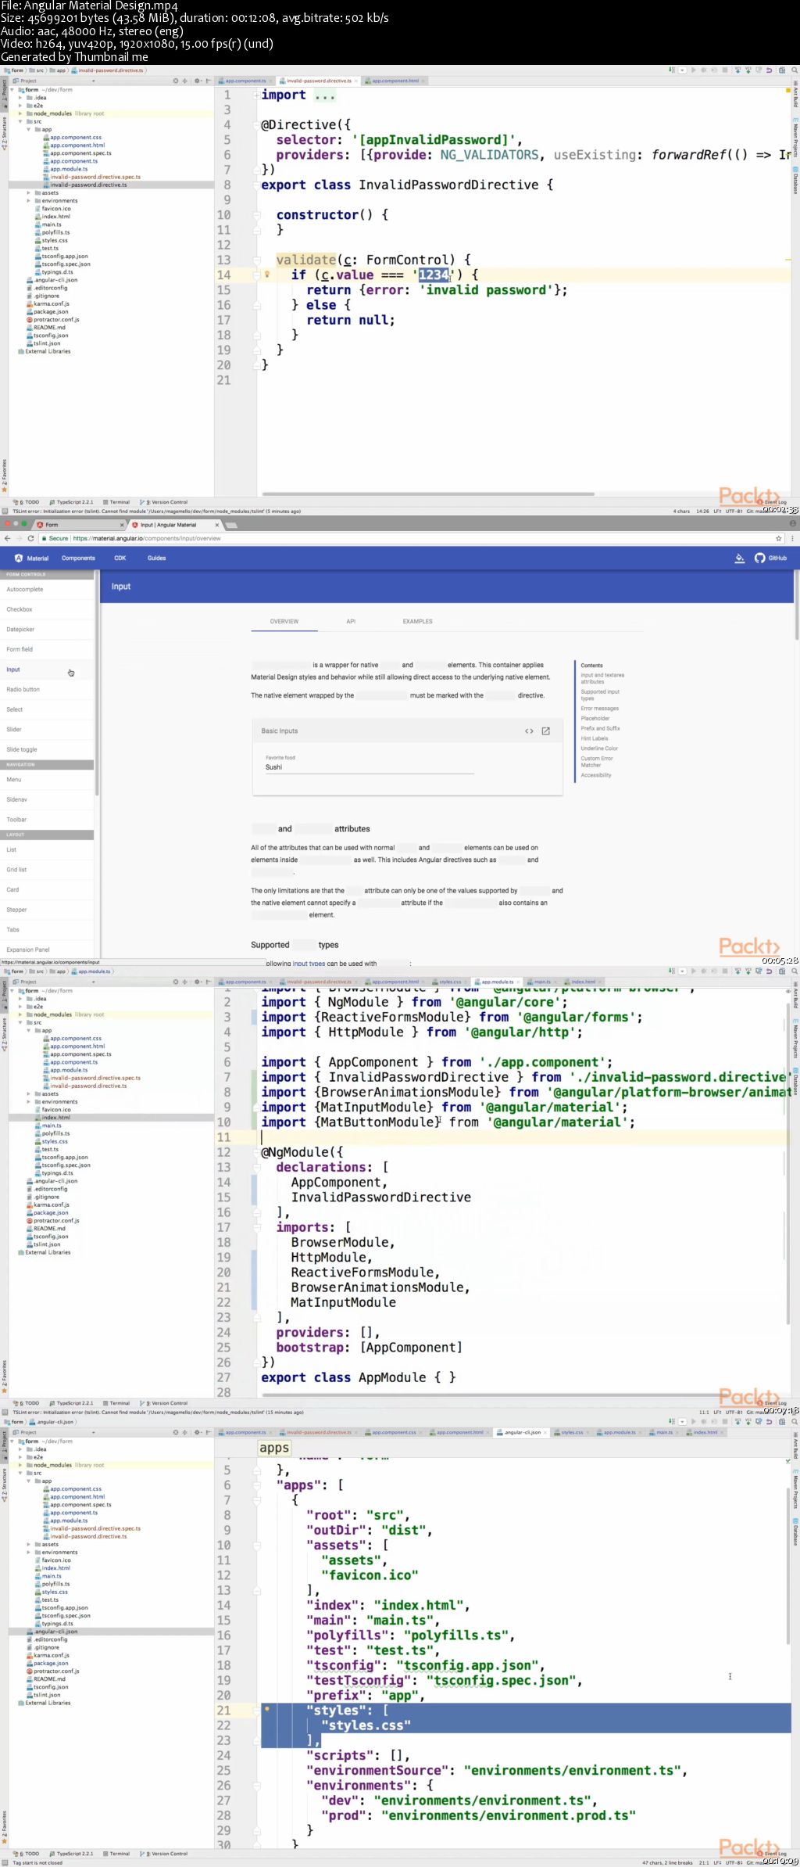Viewport: 800px width, 1867px height.
Task: Open the Guides menu item
Action: tap(156, 558)
